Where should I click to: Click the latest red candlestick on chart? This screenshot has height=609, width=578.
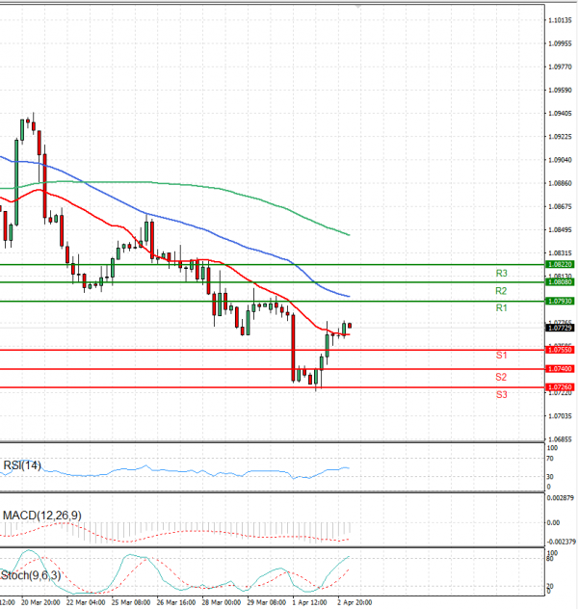[350, 326]
